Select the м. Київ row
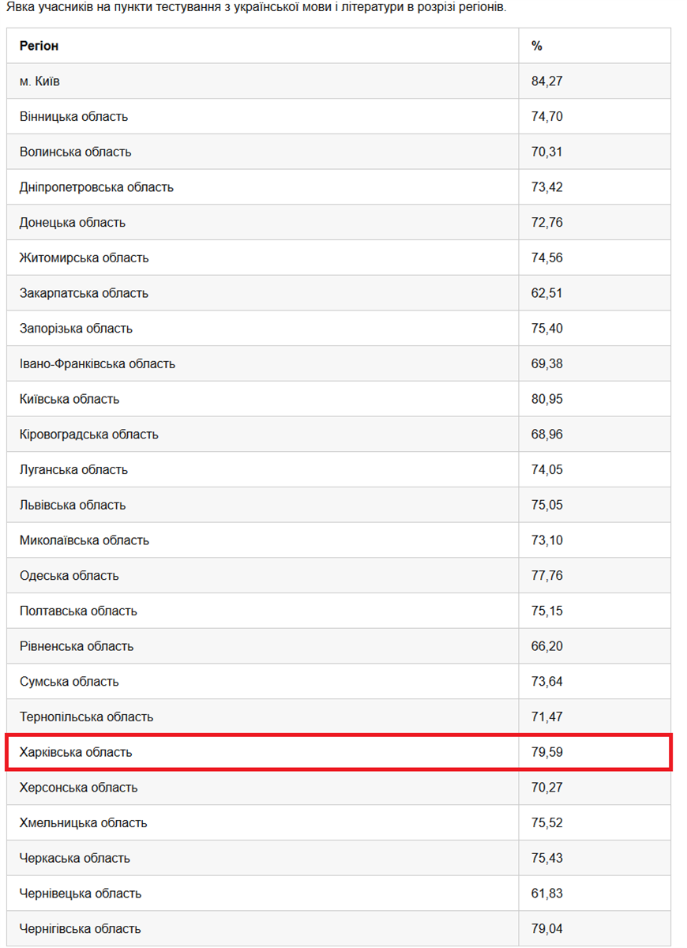Screen dimensions: 687x948 (x=339, y=81)
